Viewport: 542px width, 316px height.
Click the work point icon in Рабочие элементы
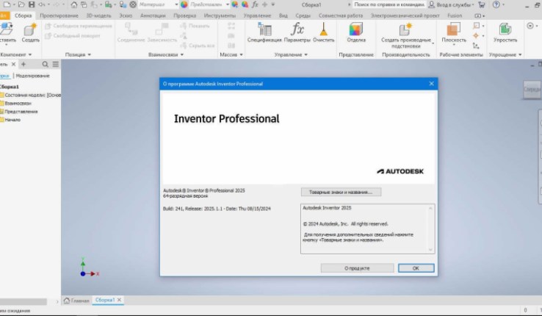(x=477, y=35)
